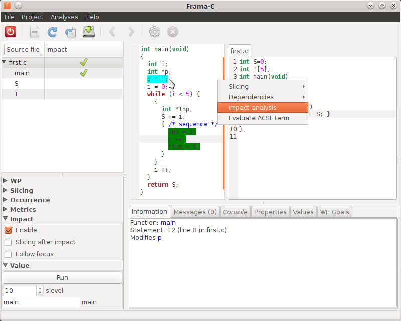
Task: Click the red power quit icon
Action: tap(11, 32)
